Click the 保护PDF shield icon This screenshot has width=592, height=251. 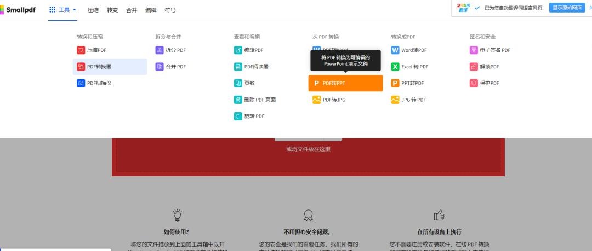(474, 83)
